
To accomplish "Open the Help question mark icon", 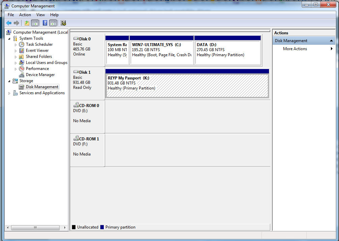I will click(45, 23).
